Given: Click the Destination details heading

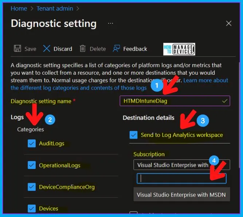Looking at the screenshot, I should click(x=149, y=118).
